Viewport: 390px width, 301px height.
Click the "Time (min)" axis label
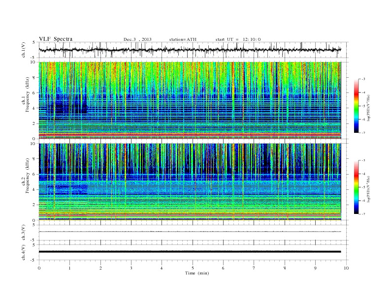[197, 273]
